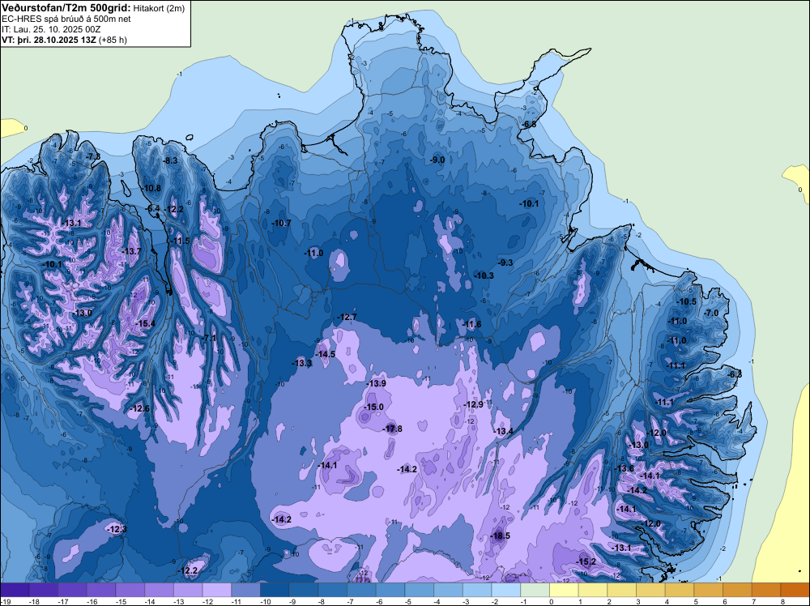Click the -15.2 temperature label

pos(586,561)
